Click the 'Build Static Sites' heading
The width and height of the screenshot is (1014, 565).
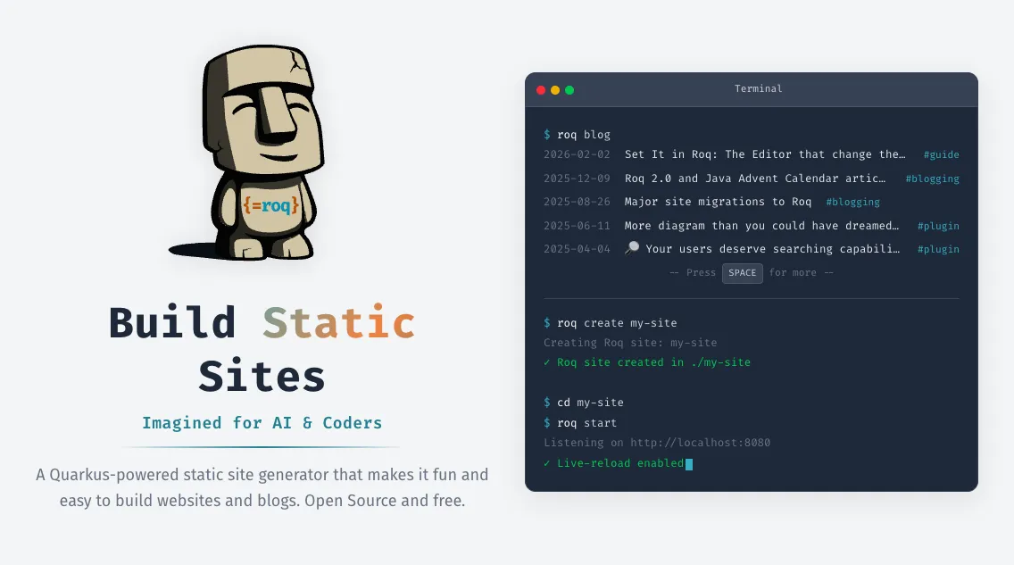pos(262,349)
